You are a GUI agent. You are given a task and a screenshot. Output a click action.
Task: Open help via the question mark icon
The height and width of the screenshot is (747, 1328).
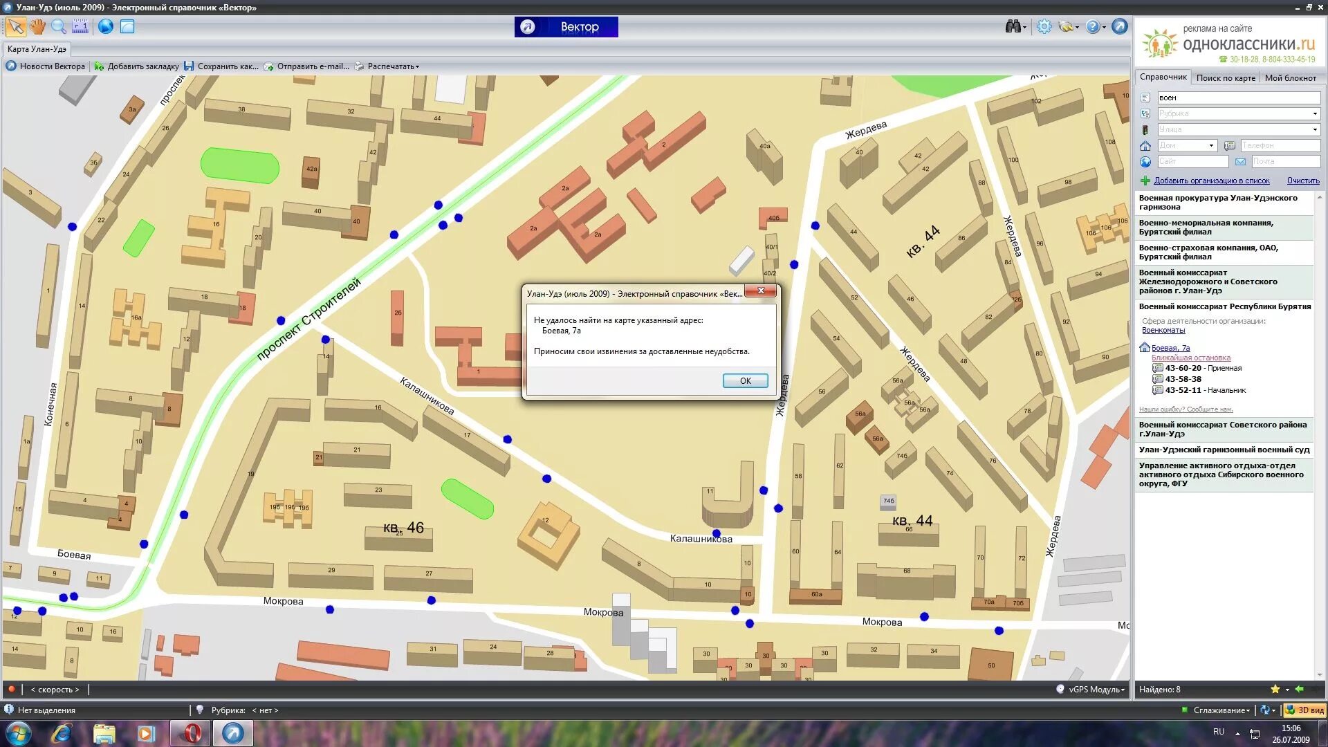tap(1093, 26)
